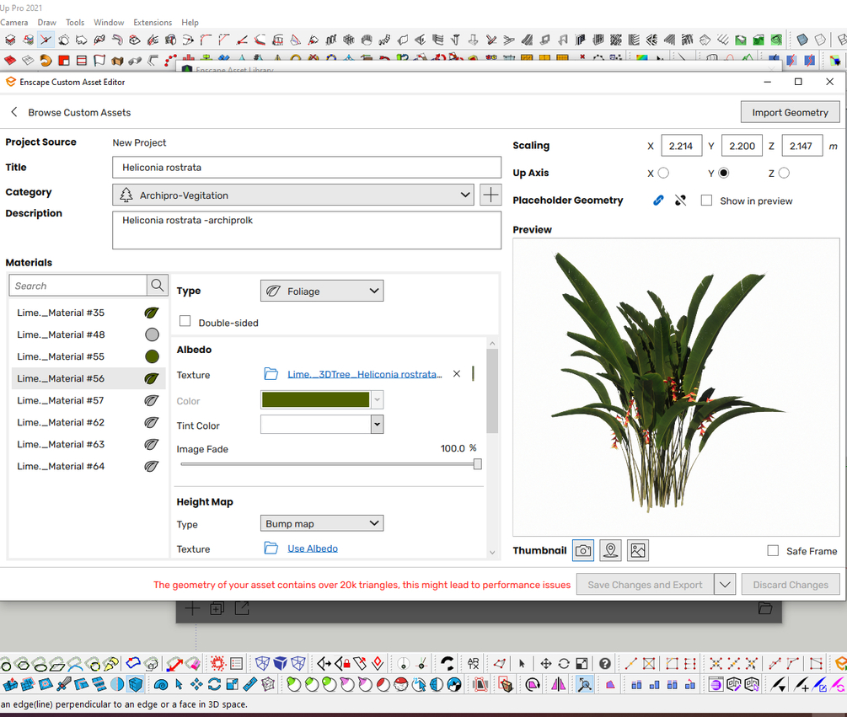Click the material settings scroll-up arrow
This screenshot has height=717, width=847.
coord(492,344)
